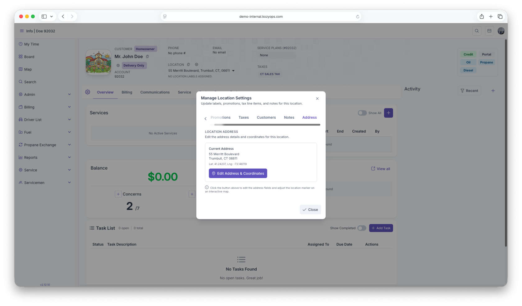Click Edit Address & Coordinates button
Viewport: 522px width, 306px height.
click(238, 173)
